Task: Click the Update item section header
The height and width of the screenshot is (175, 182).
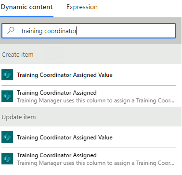Action: click(91, 117)
